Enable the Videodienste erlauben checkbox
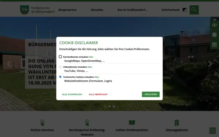Viewport: 219px width, 137px height. point(60,67)
